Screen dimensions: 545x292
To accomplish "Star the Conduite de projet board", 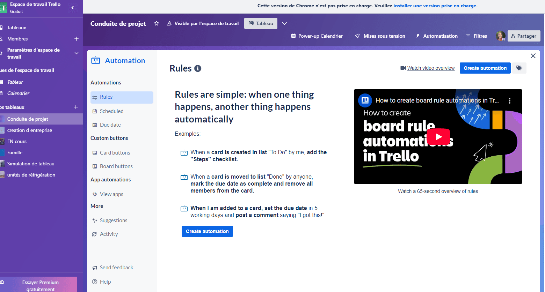I will 157,23.
